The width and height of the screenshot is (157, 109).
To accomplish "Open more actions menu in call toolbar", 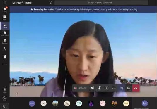I will pyautogui.click(x=114, y=88).
